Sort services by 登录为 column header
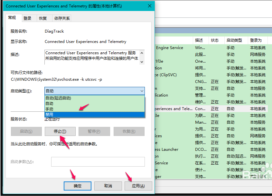 pyautogui.click(x=258, y=40)
